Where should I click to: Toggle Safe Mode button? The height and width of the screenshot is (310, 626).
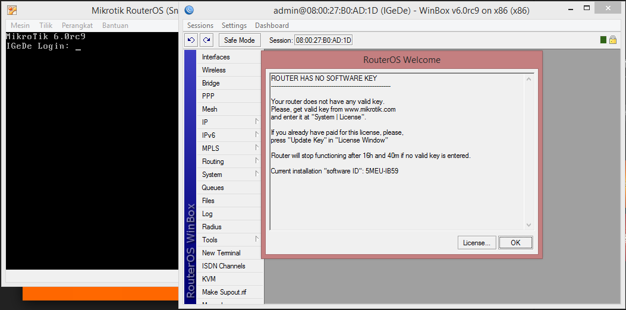[x=240, y=40]
